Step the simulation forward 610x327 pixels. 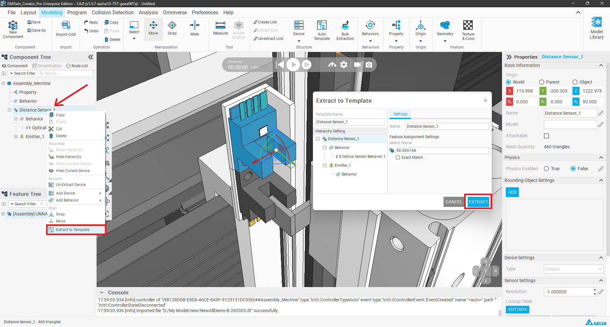pyautogui.click(x=307, y=65)
